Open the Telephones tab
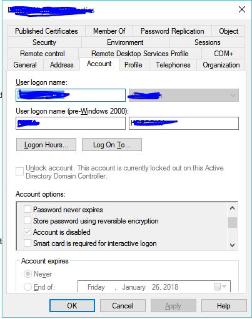252x319 pixels. click(x=173, y=65)
